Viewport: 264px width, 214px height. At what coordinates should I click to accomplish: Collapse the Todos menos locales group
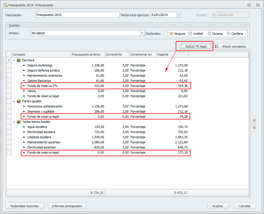point(14,122)
